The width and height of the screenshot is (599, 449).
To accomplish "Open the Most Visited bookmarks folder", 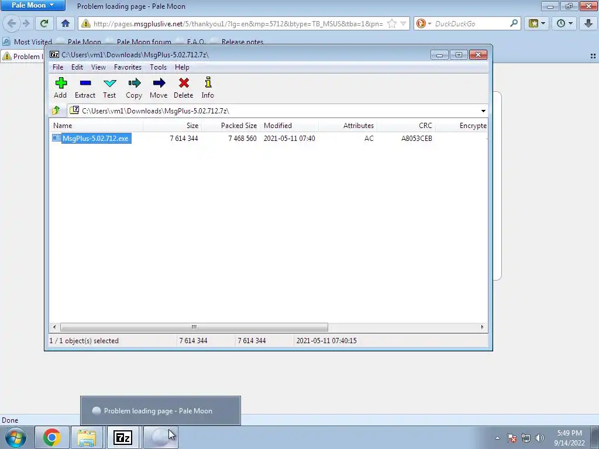I will pos(27,42).
